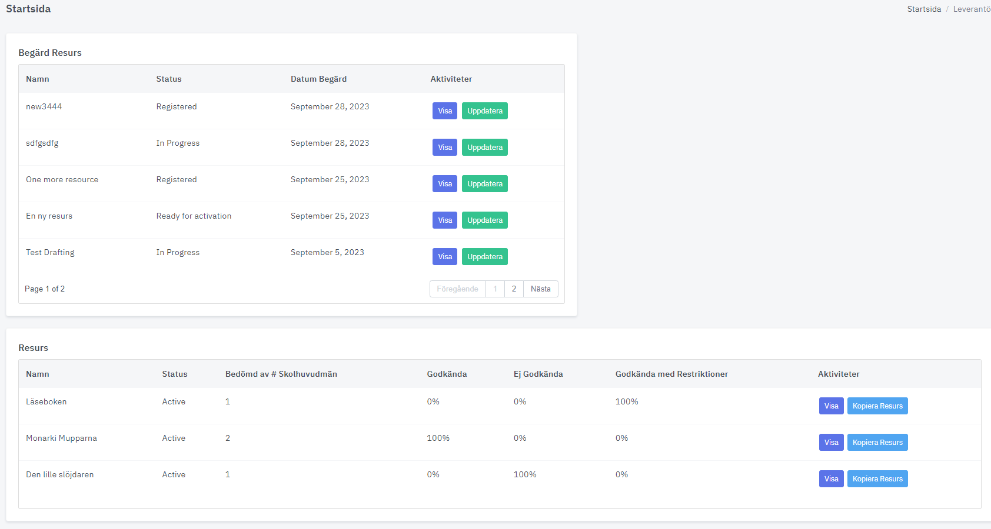Select the Test Drafting name cell

click(x=50, y=253)
